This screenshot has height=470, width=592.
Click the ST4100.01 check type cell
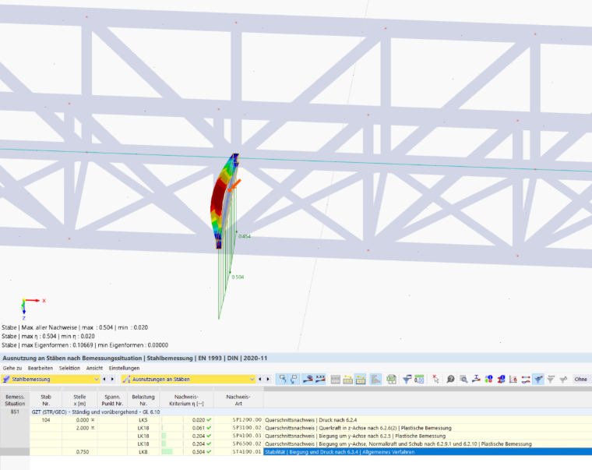(238, 452)
